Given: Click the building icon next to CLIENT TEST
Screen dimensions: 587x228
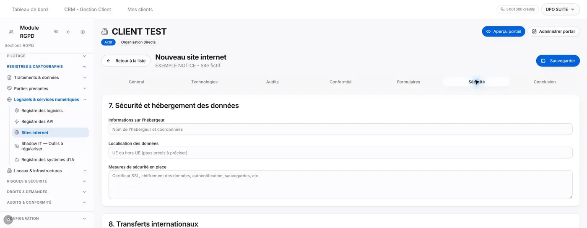Looking at the screenshot, I should point(105,31).
